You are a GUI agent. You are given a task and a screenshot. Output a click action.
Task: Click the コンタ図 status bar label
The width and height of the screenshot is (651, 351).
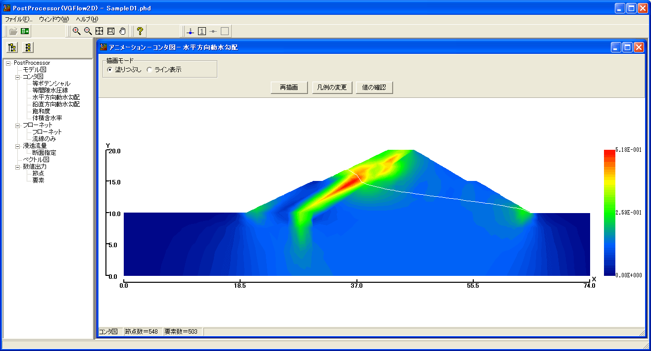(108, 332)
